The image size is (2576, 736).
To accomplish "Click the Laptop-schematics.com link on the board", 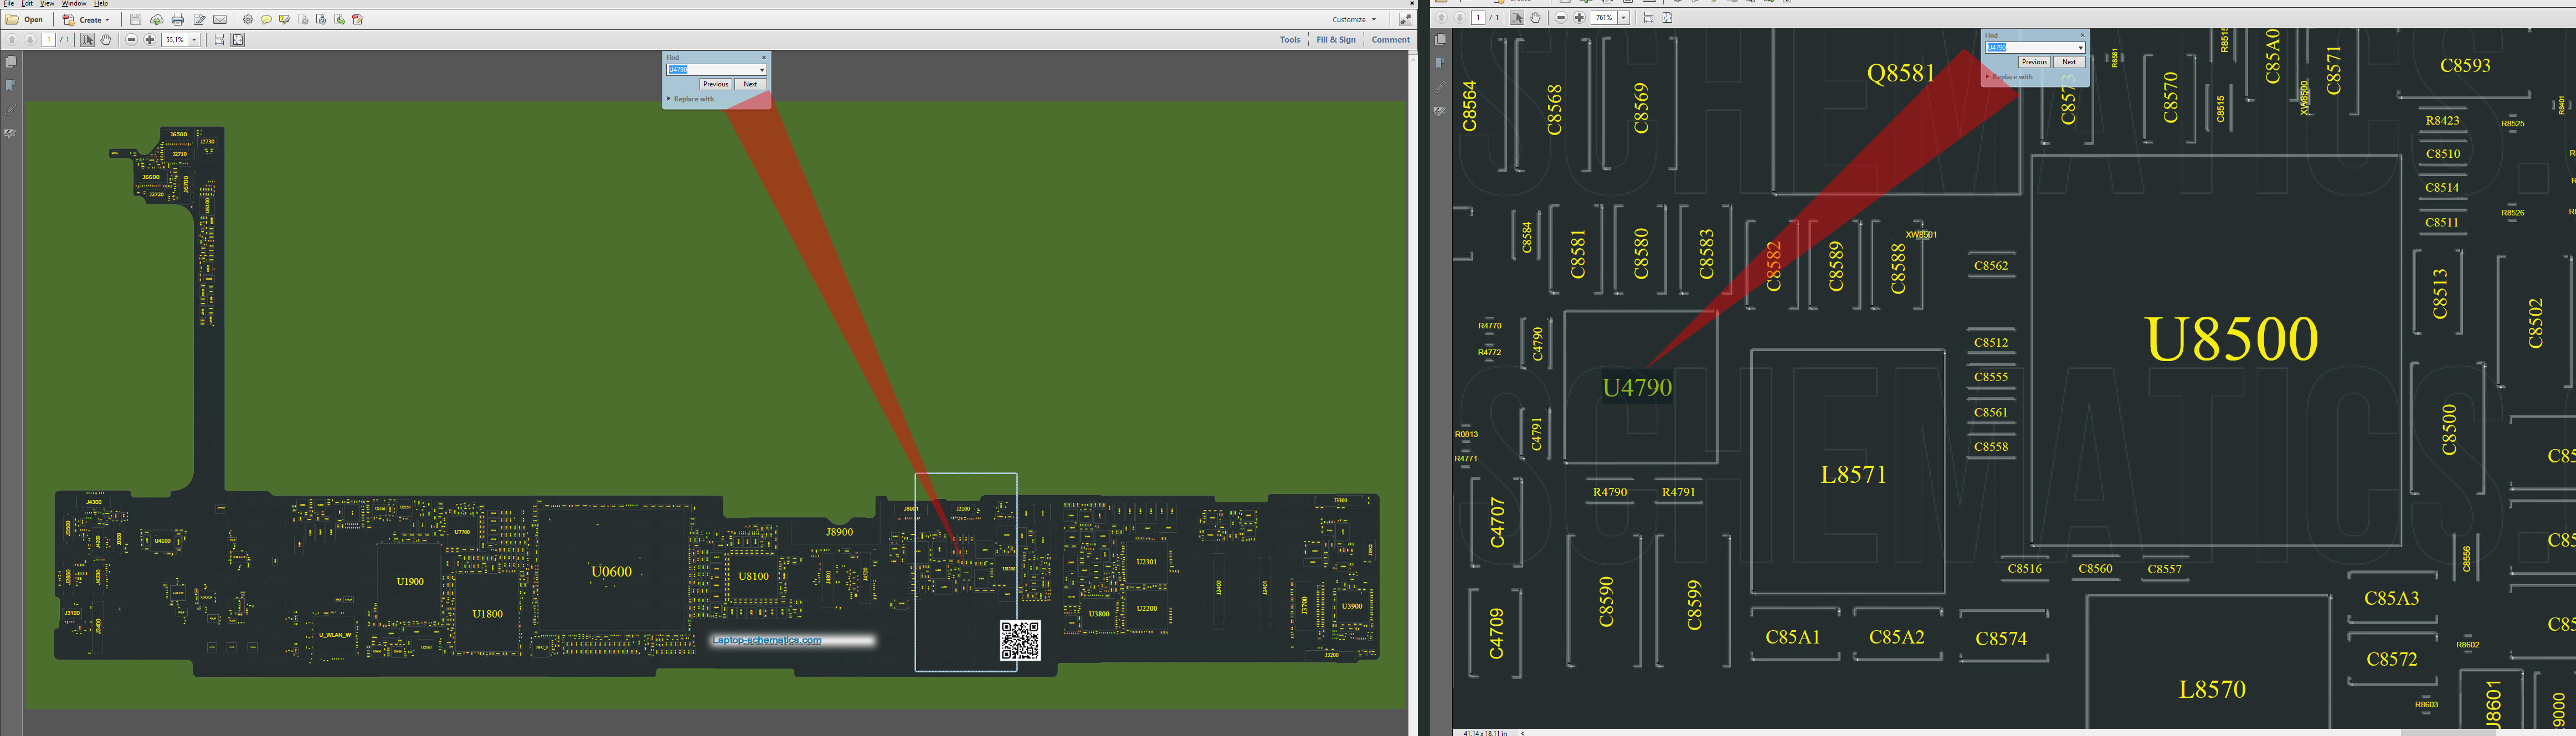I will [x=767, y=640].
